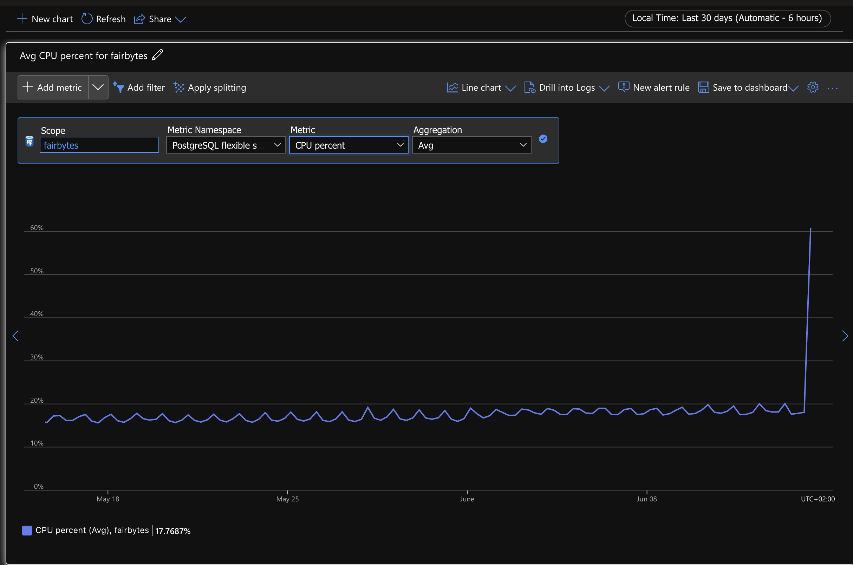This screenshot has width=853, height=565.
Task: Expand the Add metric dropdown arrow
Action: pos(98,87)
